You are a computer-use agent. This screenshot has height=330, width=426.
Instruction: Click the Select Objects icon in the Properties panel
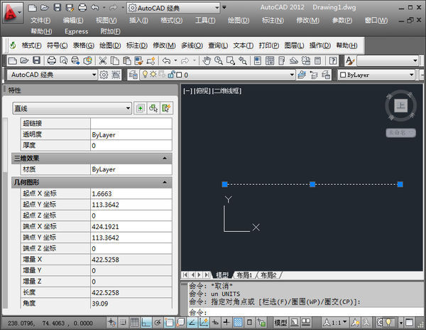coord(153,108)
